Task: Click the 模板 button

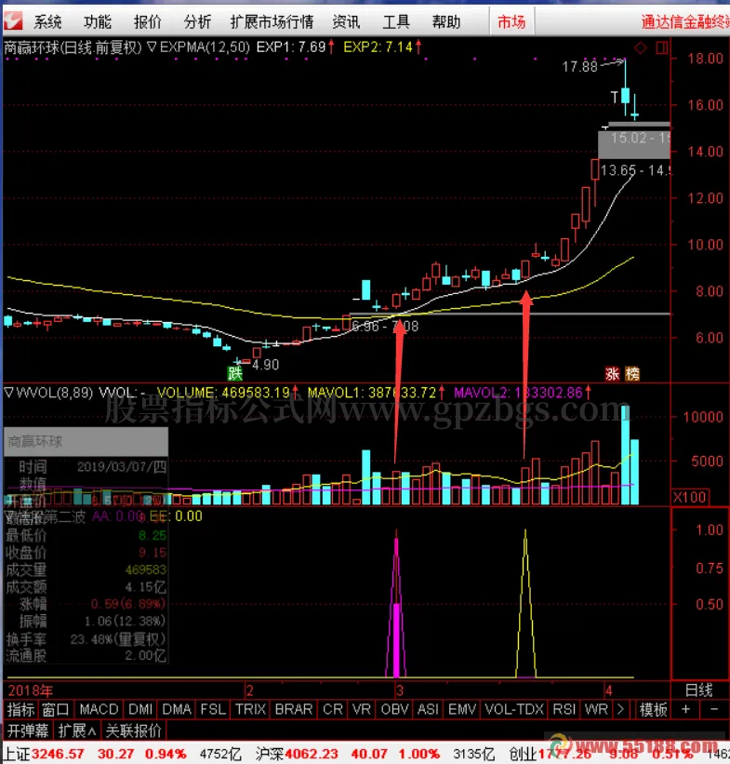Action: click(x=653, y=709)
